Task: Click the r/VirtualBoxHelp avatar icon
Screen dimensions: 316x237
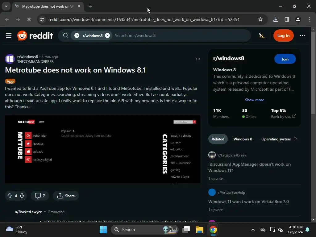Action: click(x=212, y=192)
